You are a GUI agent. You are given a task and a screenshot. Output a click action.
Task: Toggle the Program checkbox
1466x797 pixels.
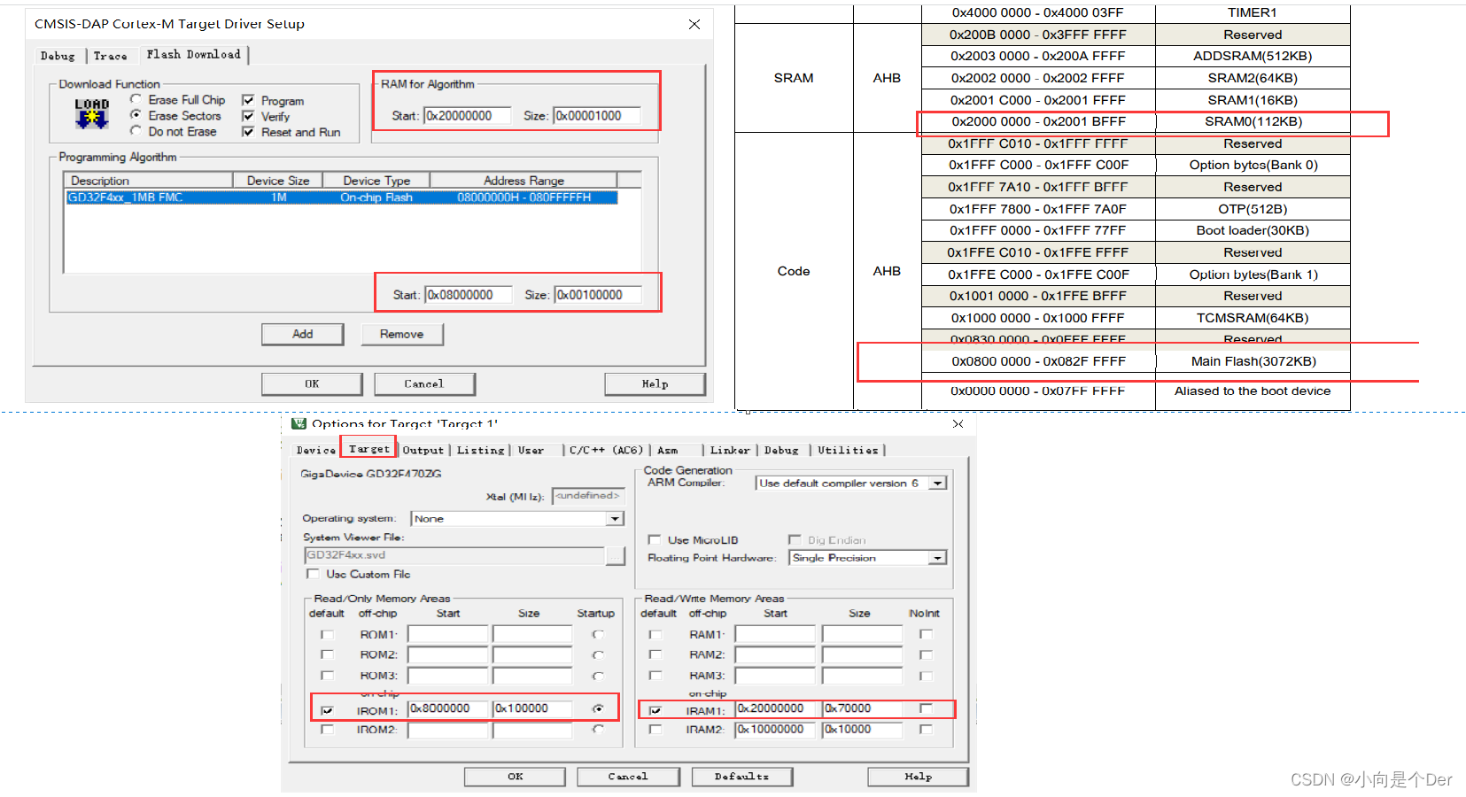coord(248,100)
